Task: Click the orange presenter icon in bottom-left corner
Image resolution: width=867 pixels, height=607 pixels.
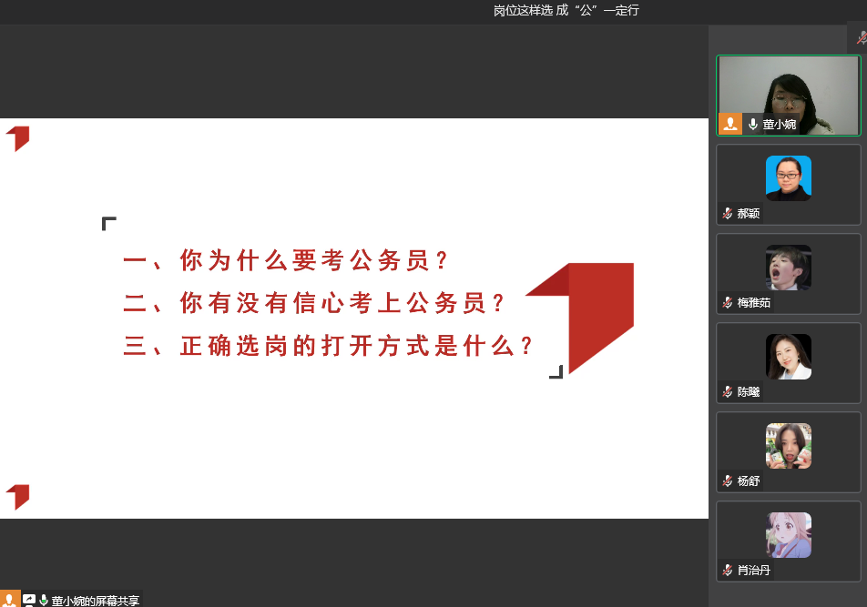Action: (10, 599)
